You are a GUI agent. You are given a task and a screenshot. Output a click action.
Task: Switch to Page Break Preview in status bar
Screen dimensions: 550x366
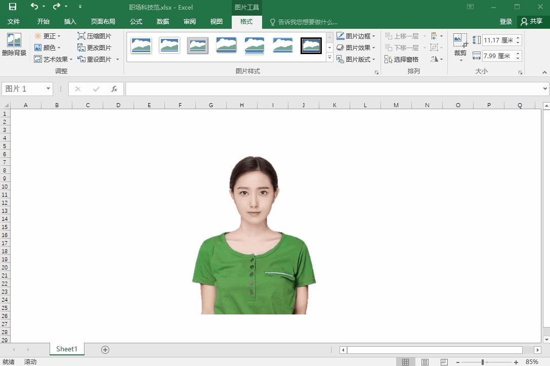tap(444, 362)
